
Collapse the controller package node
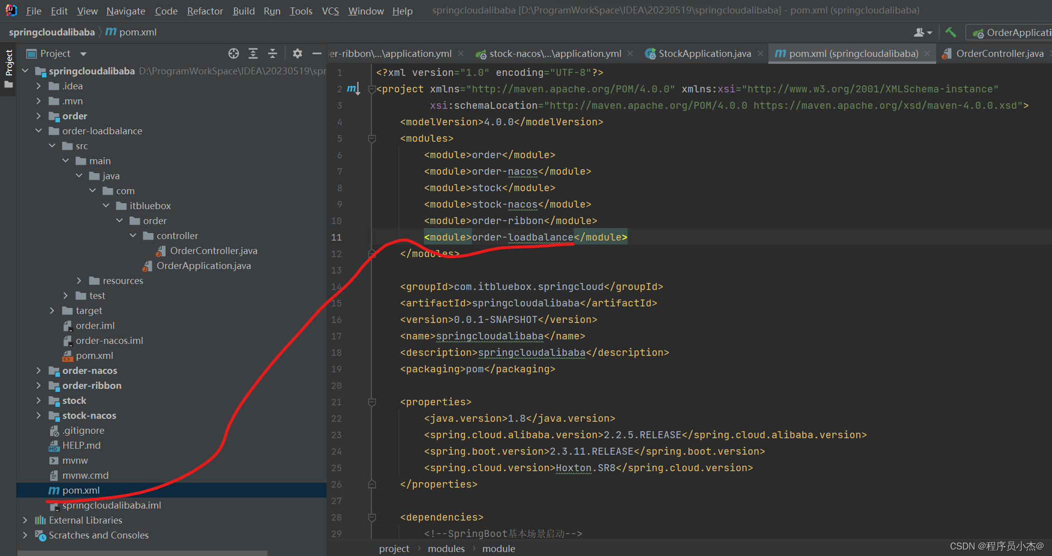point(133,236)
